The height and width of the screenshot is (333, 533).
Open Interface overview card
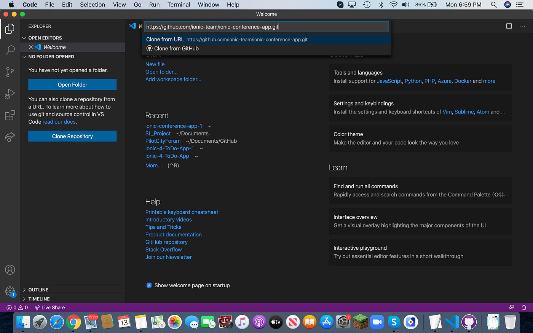[x=420, y=221]
